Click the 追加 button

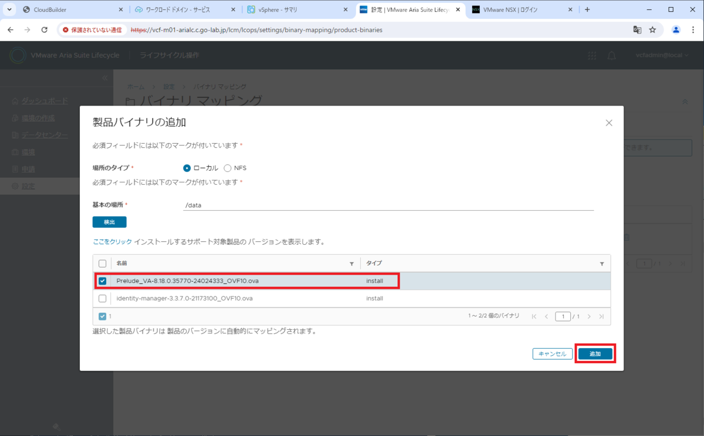pyautogui.click(x=595, y=354)
